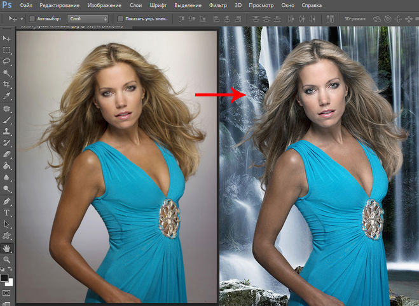Click the Photoshop Ps logo
This screenshot has width=419, height=306.
[x=7, y=5]
